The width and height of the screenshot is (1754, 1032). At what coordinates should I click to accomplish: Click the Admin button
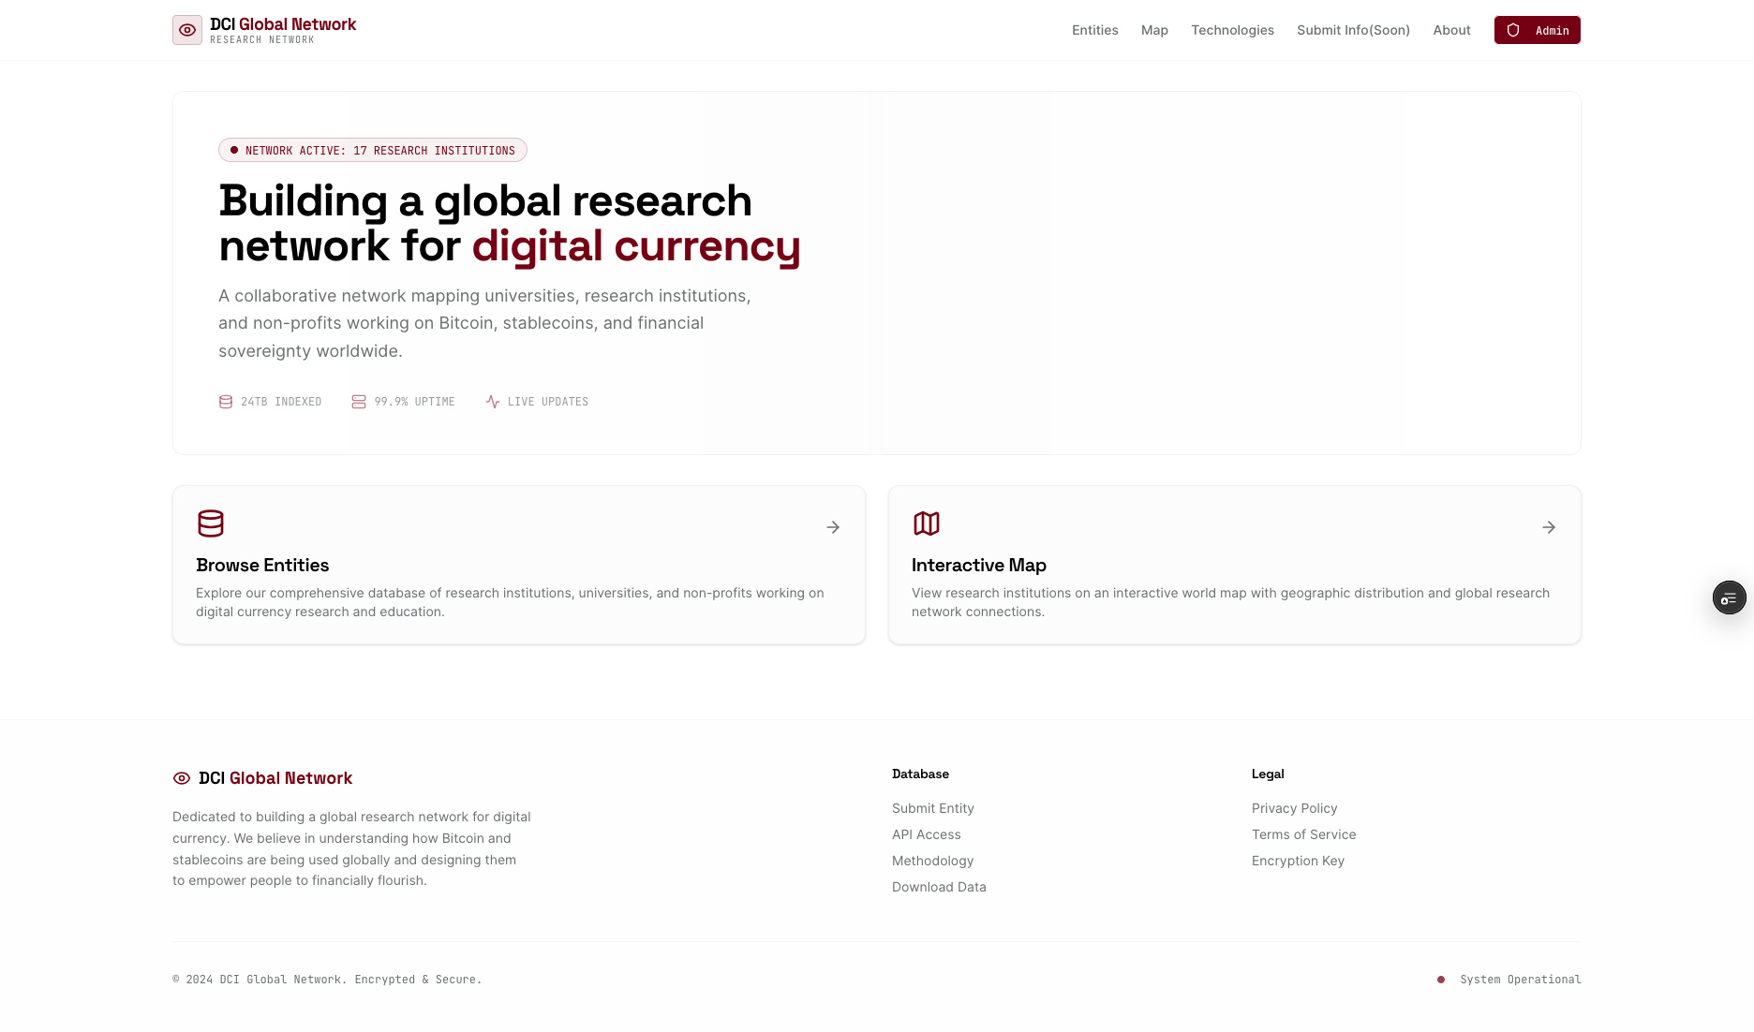click(x=1537, y=30)
